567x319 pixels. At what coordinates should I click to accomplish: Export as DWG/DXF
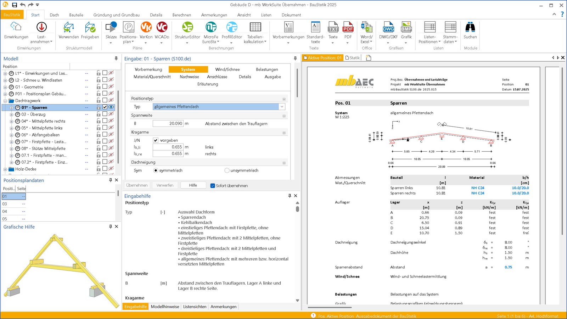tap(388, 32)
